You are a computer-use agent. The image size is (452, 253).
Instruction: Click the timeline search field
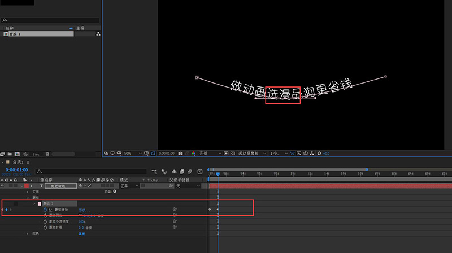pos(91,172)
